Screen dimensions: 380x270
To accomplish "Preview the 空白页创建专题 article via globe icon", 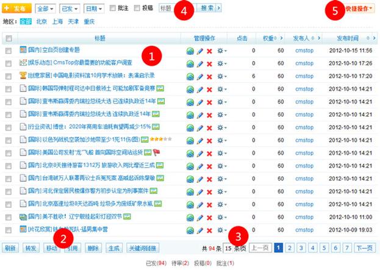I will pyautogui.click(x=190, y=51).
